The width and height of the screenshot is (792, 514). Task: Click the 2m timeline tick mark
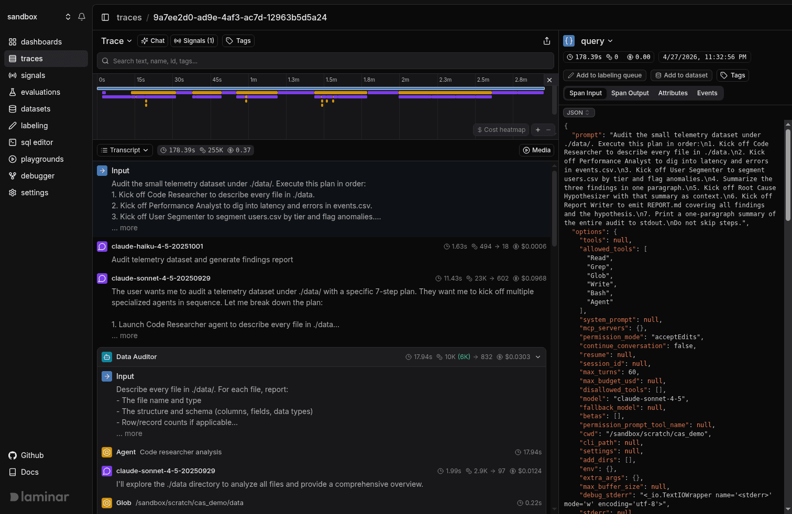(x=405, y=80)
